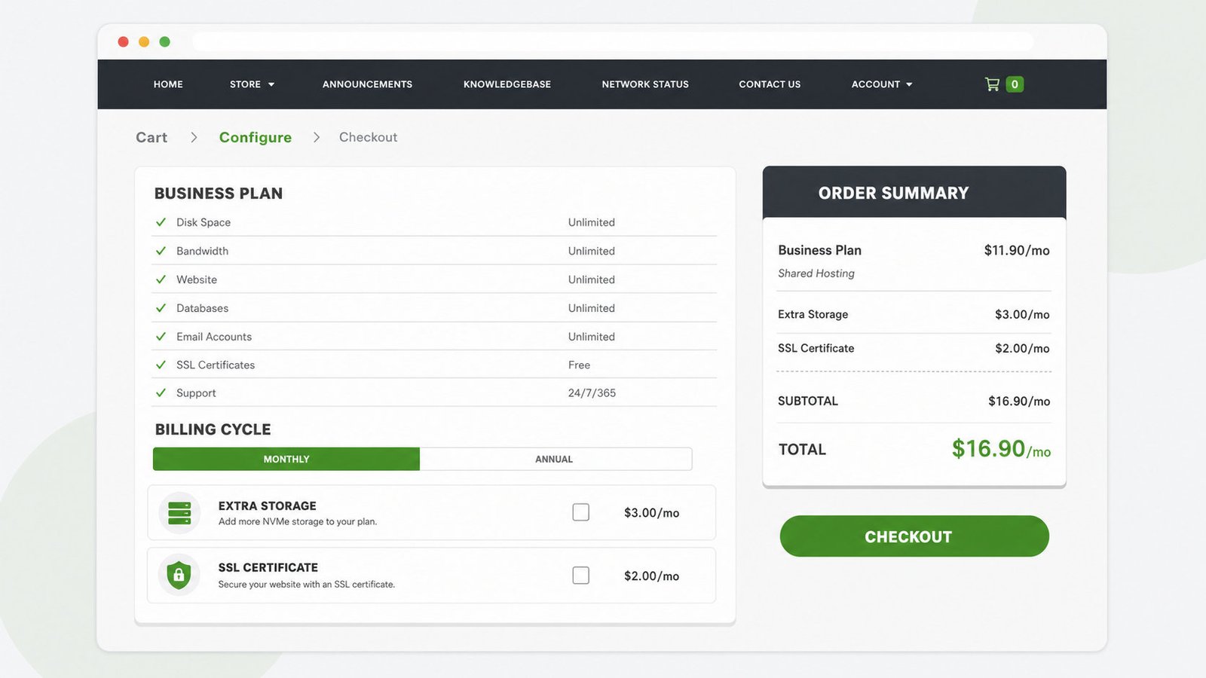Image resolution: width=1206 pixels, height=678 pixels.
Task: Click the yellow minimize window dot
Action: pyautogui.click(x=144, y=41)
